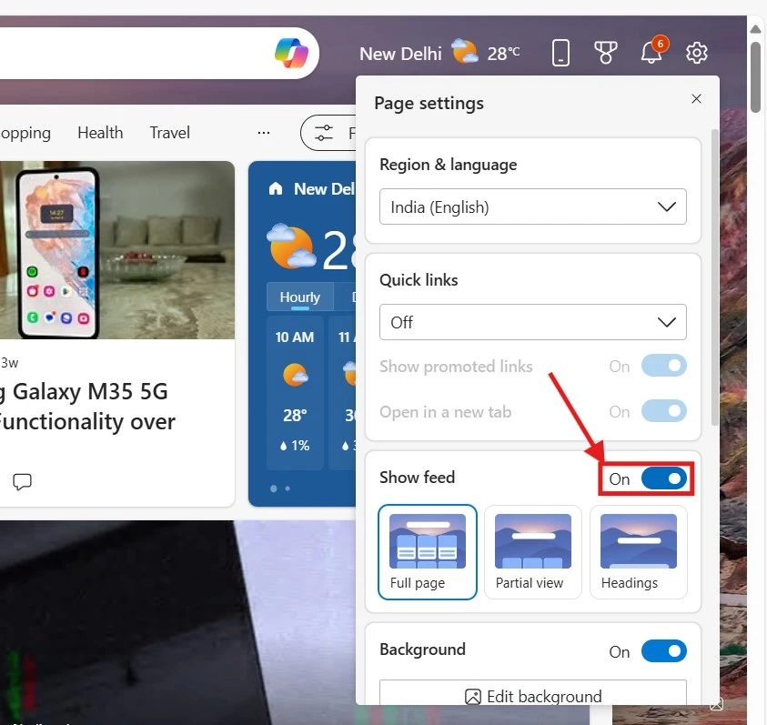Click the weather icon next to New Delhi
This screenshot has width=767, height=725.
click(x=464, y=51)
